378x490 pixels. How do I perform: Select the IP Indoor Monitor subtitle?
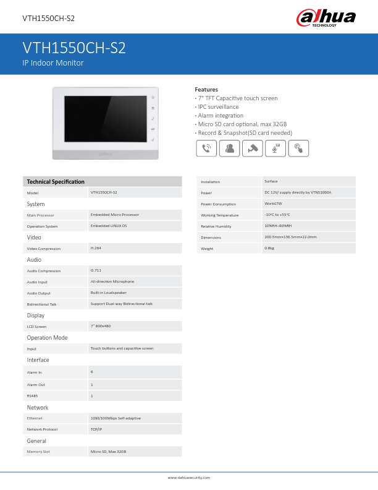click(52, 63)
